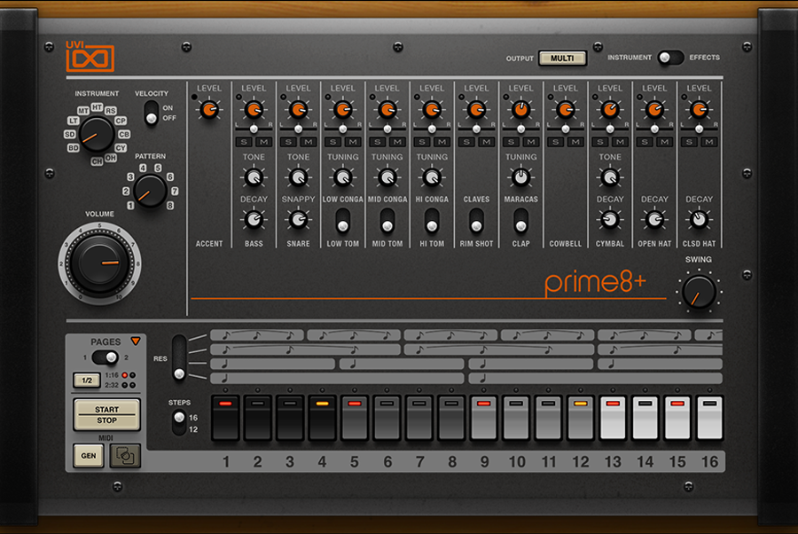Toggle sequencer step 12
The width and height of the screenshot is (798, 534).
click(580, 418)
